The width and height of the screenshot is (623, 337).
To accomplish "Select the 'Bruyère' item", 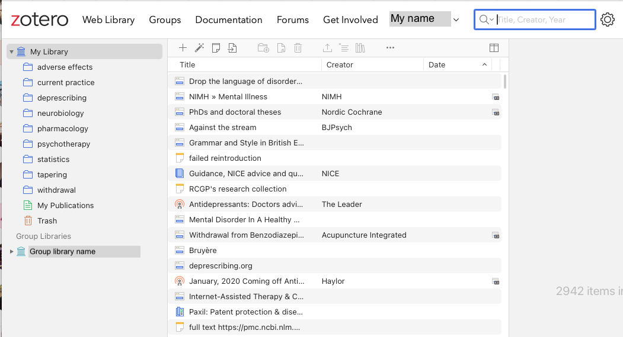I will (x=334, y=250).
